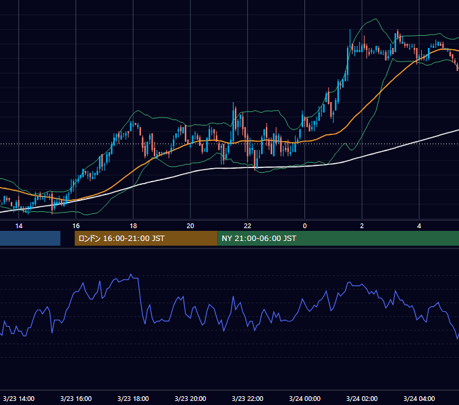Image resolution: width=459 pixels, height=405 pixels.
Task: Click the 18 hour label on price chart axis
Action: (133, 226)
